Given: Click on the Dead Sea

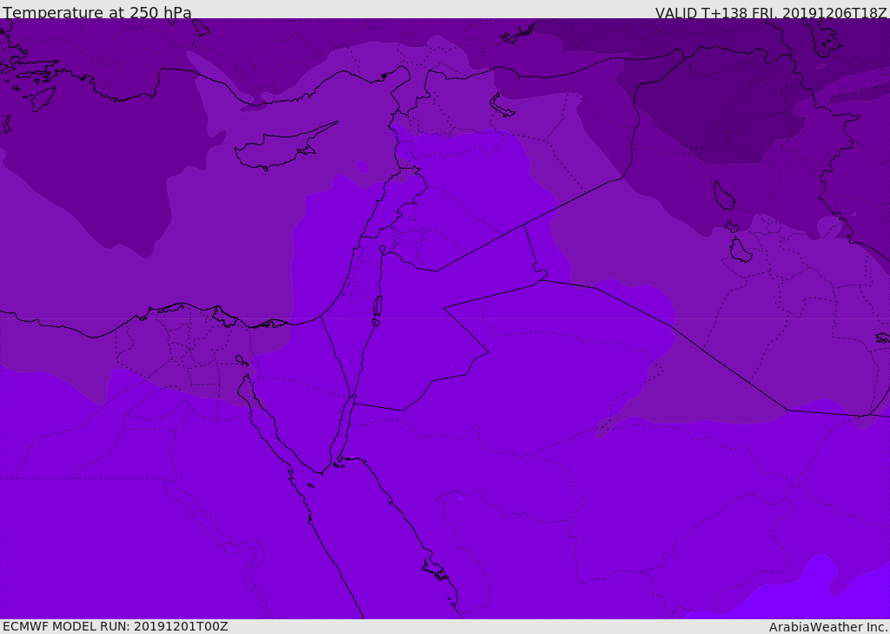Looking at the screenshot, I should click(377, 307).
